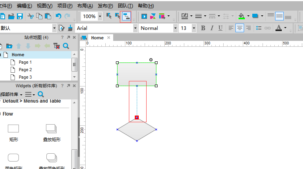Open the fill color picker
The image size is (303, 169).
pyautogui.click(x=242, y=16)
